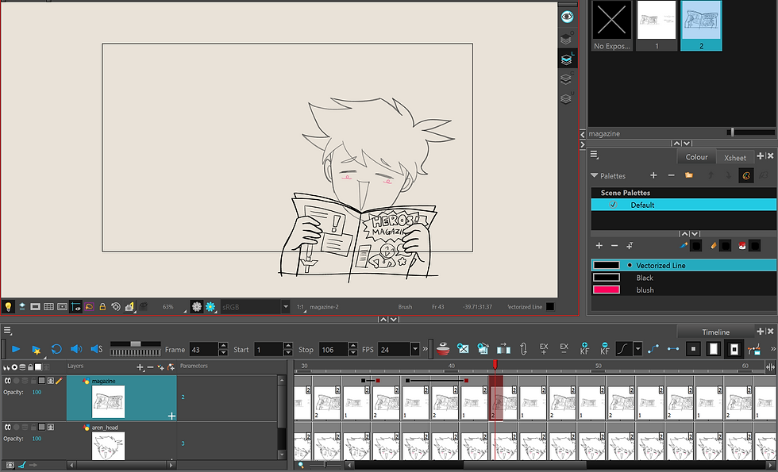Open the Colour view hamburger menu
The width and height of the screenshot is (778, 472).
(594, 155)
